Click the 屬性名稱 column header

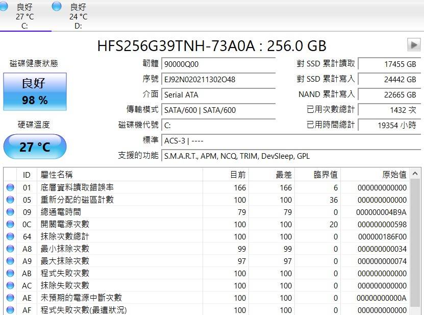click(120, 175)
